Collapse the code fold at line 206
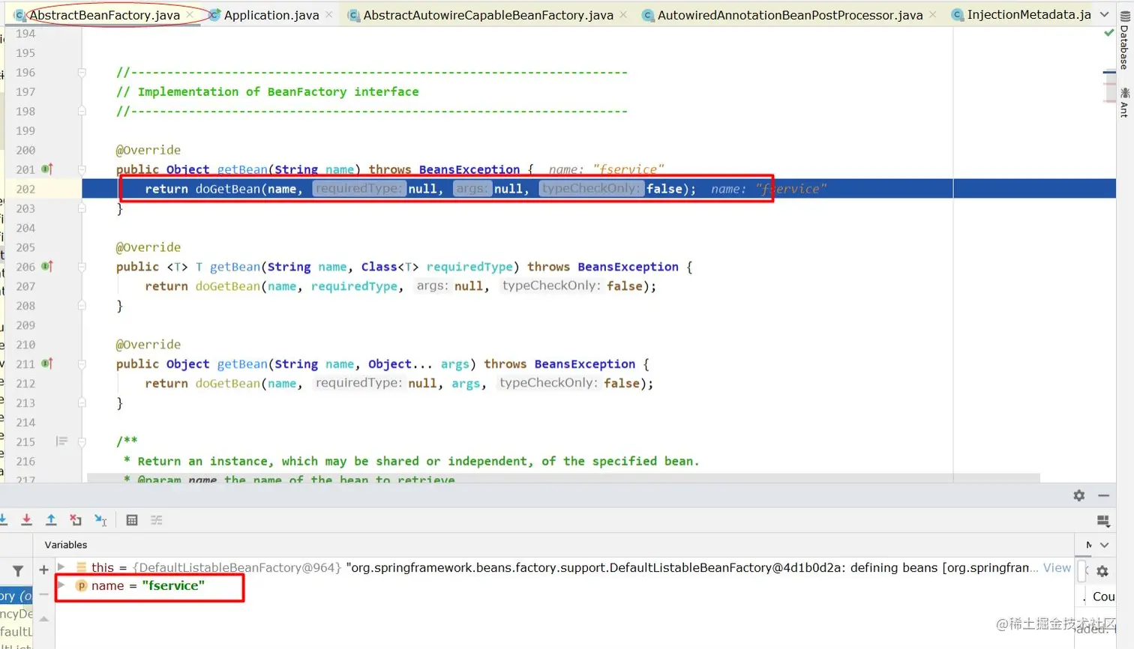This screenshot has width=1134, height=649. (x=82, y=267)
